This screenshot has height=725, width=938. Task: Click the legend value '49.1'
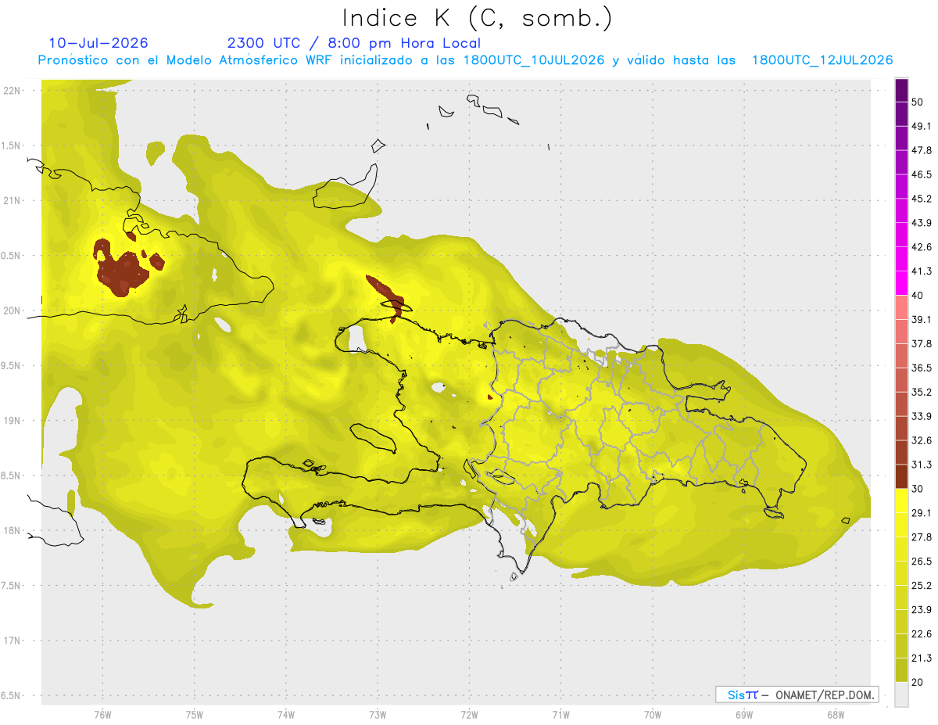click(x=922, y=127)
